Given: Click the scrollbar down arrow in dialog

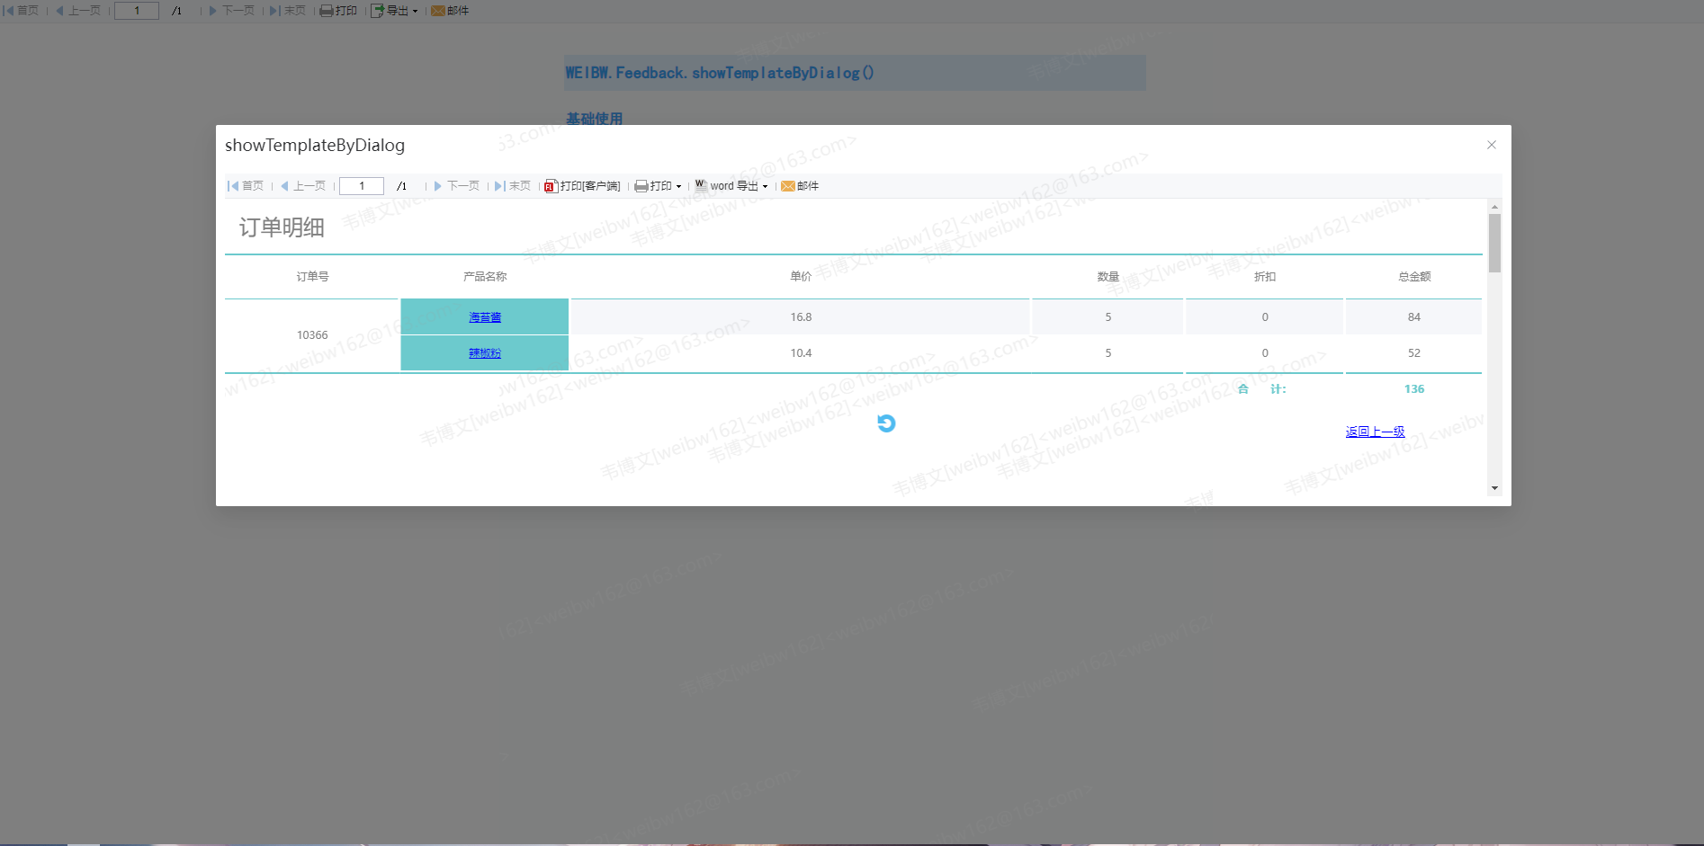Looking at the screenshot, I should 1494,488.
